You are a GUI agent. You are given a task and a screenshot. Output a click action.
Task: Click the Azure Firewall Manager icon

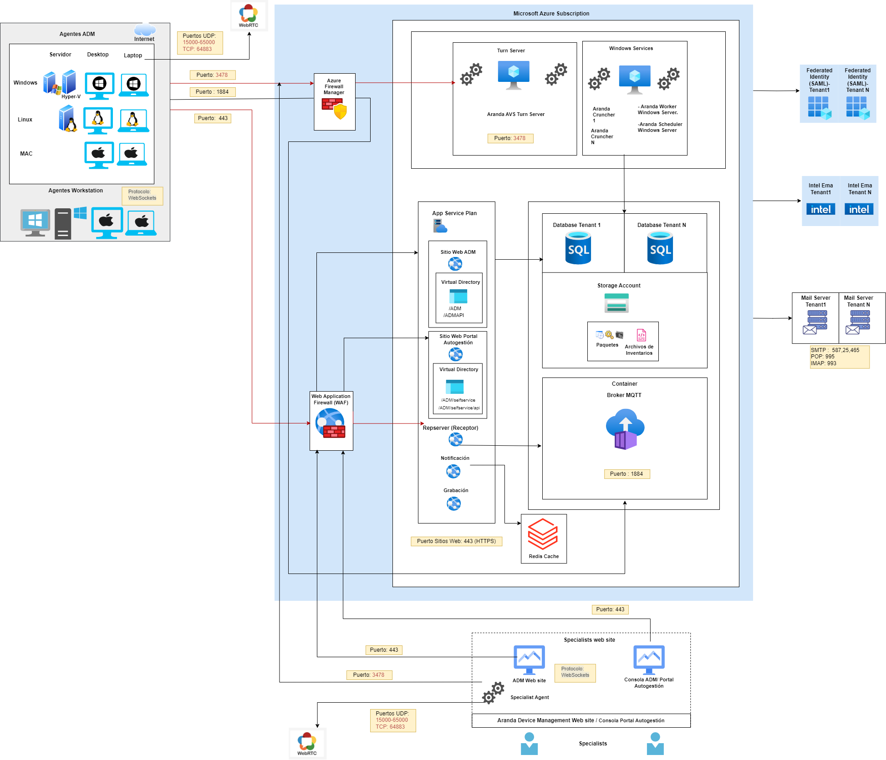(x=334, y=109)
